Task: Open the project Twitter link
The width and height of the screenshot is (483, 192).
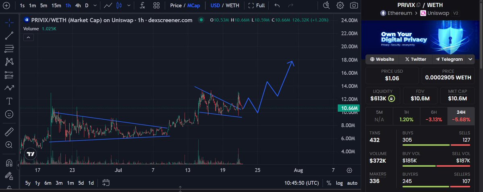Action: (416, 59)
